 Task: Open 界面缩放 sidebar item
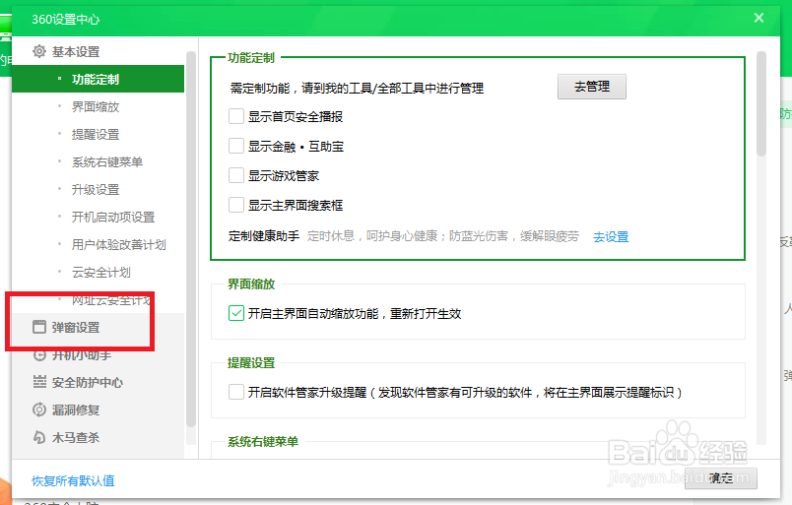[98, 107]
